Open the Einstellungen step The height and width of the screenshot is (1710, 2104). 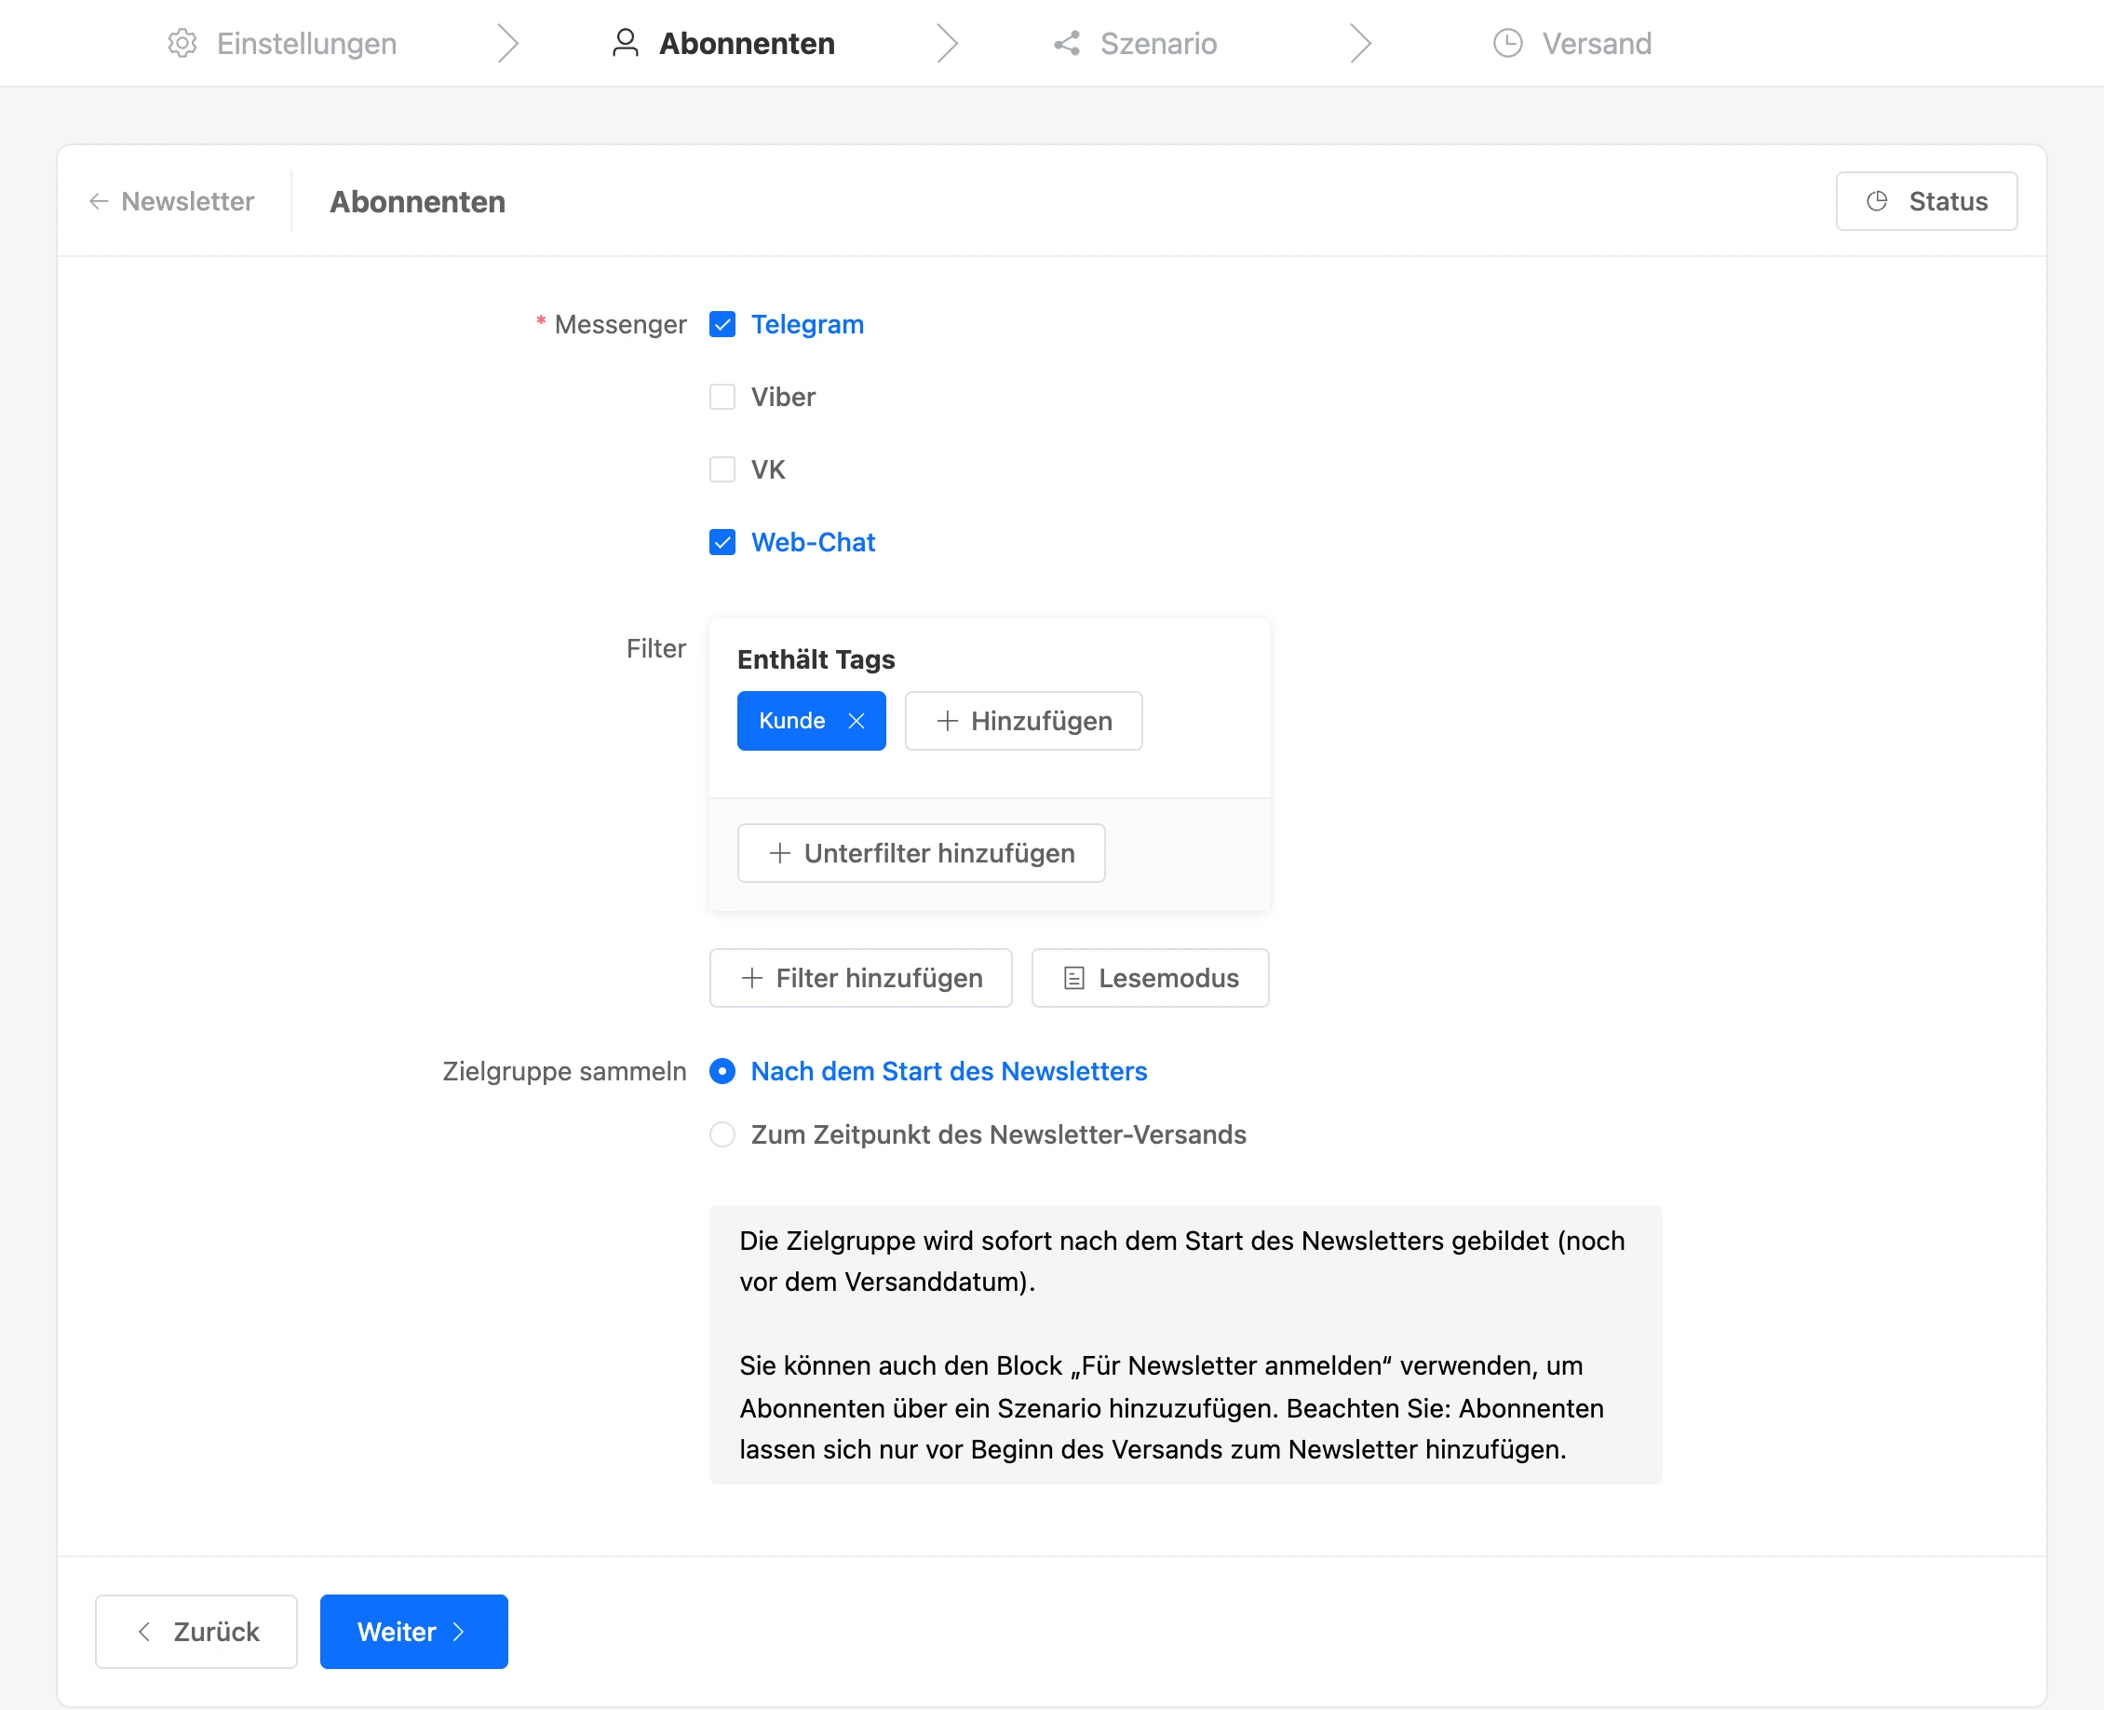pyautogui.click(x=281, y=44)
